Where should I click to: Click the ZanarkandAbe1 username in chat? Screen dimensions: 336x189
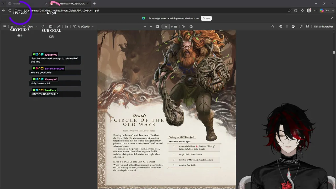pos(54,69)
